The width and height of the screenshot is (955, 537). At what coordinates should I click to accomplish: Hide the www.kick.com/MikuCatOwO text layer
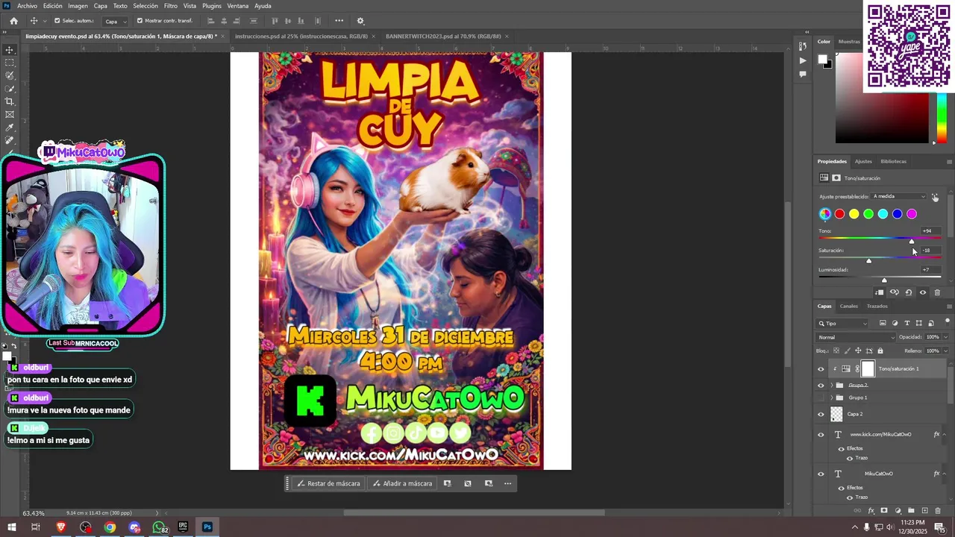pos(821,435)
